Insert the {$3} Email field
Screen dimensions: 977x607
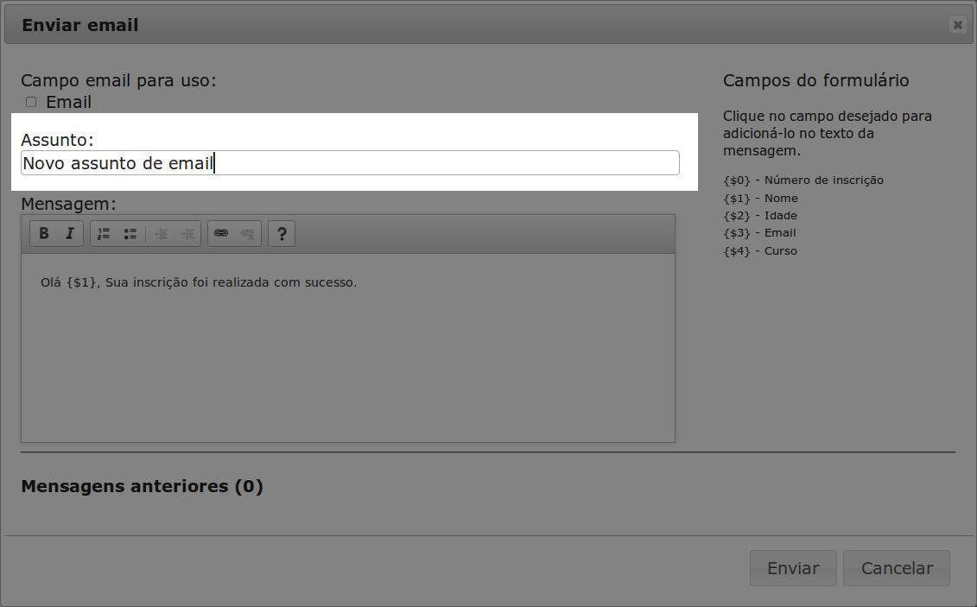pyautogui.click(x=759, y=233)
